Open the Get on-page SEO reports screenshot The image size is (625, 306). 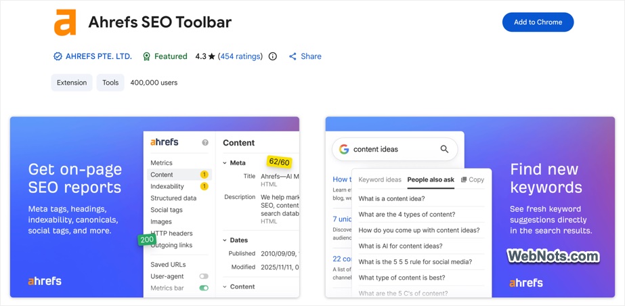coord(154,206)
